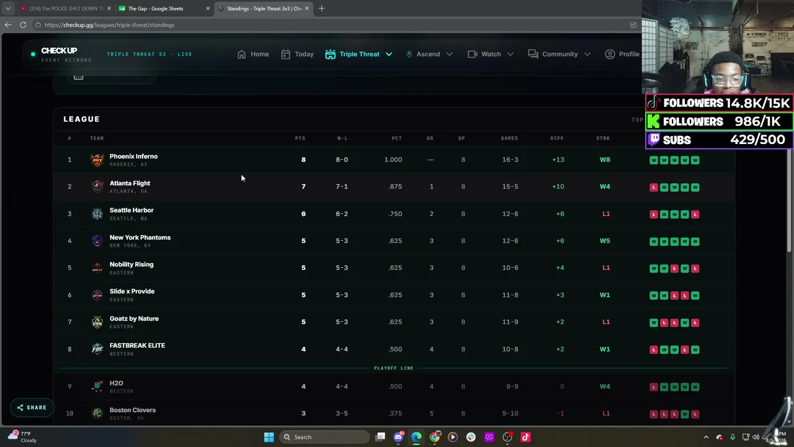This screenshot has height=447, width=794.
Task: Click the Goatz by Nature team logo
Action: click(x=97, y=322)
